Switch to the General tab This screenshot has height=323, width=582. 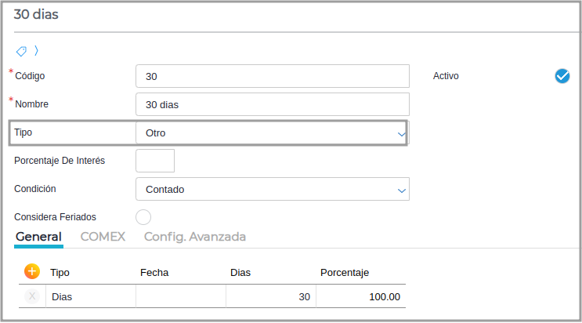click(38, 236)
